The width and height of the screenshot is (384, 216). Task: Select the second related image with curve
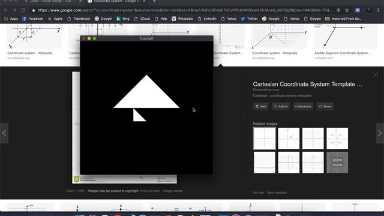tap(289, 139)
